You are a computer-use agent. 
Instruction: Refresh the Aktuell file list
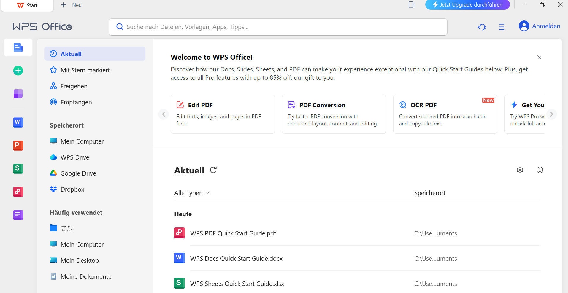[213, 170]
